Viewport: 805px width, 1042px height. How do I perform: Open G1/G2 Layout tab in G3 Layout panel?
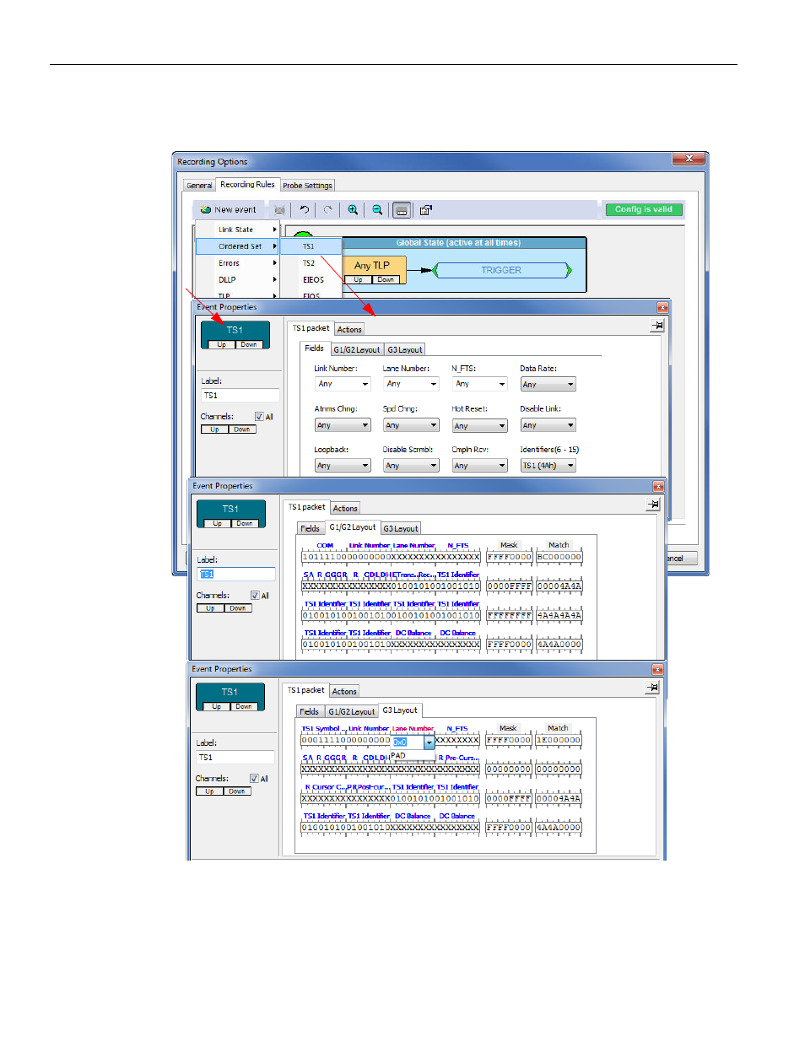coord(351,712)
